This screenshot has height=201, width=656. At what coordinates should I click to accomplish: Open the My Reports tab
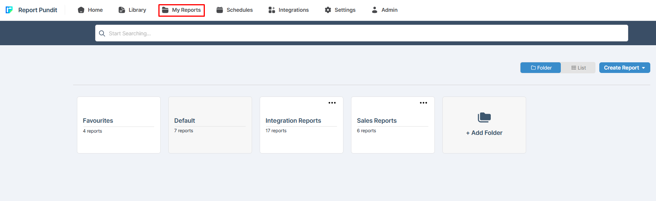click(182, 10)
